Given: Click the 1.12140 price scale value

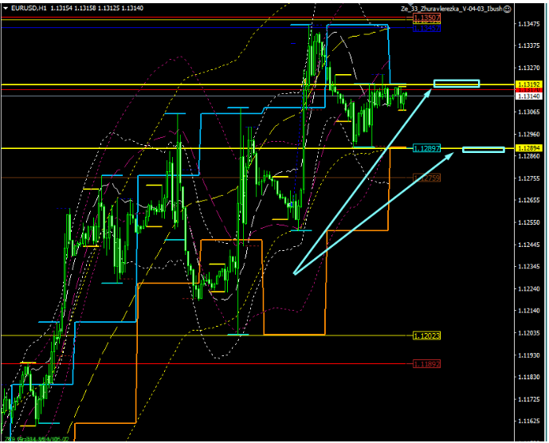Looking at the screenshot, I should pyautogui.click(x=529, y=311).
